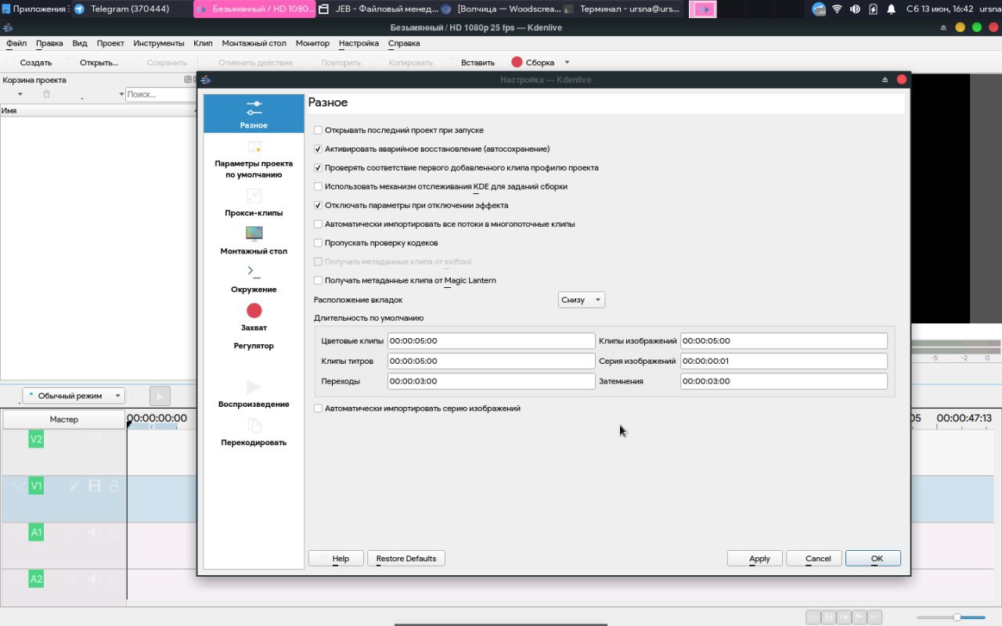Click the timeline tool button beside Обычный режим
1002x626 pixels.
point(160,396)
